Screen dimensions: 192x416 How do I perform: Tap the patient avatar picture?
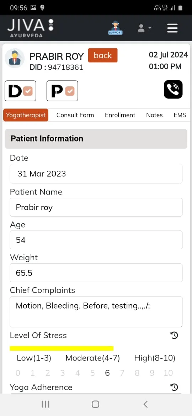click(15, 58)
